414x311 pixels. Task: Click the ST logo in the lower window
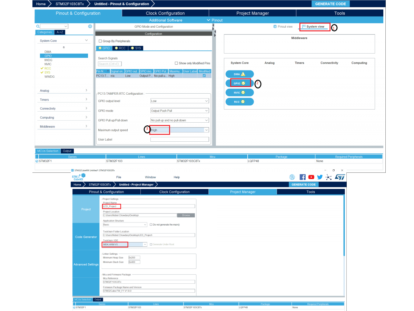(339, 177)
